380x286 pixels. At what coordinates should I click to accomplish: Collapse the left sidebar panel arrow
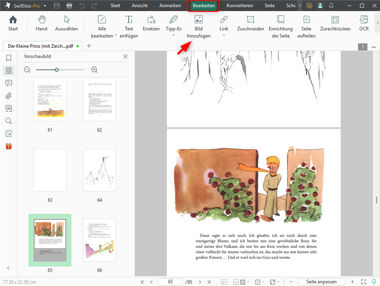[9, 268]
